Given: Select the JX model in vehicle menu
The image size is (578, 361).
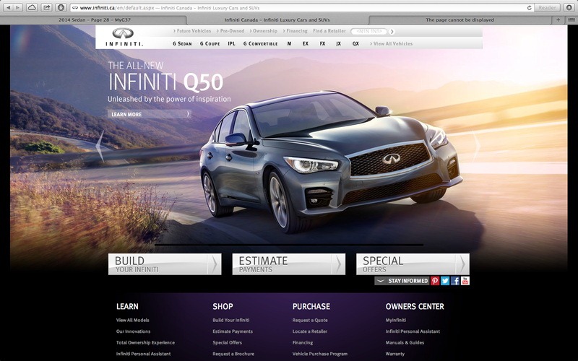Looking at the screenshot, I should (338, 43).
